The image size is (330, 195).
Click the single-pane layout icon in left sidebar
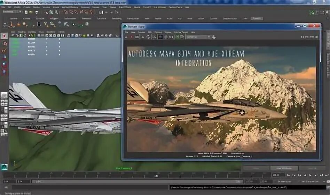(4, 96)
